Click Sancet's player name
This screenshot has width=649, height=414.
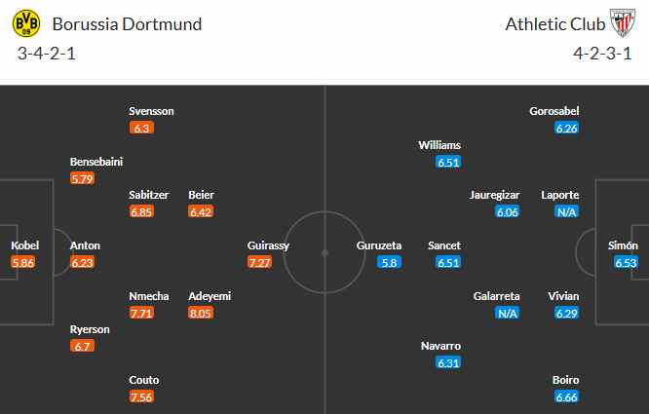pyautogui.click(x=444, y=245)
